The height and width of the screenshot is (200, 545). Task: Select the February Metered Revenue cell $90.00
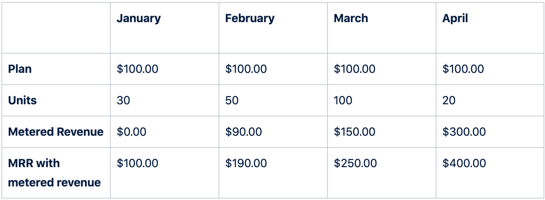tap(244, 132)
